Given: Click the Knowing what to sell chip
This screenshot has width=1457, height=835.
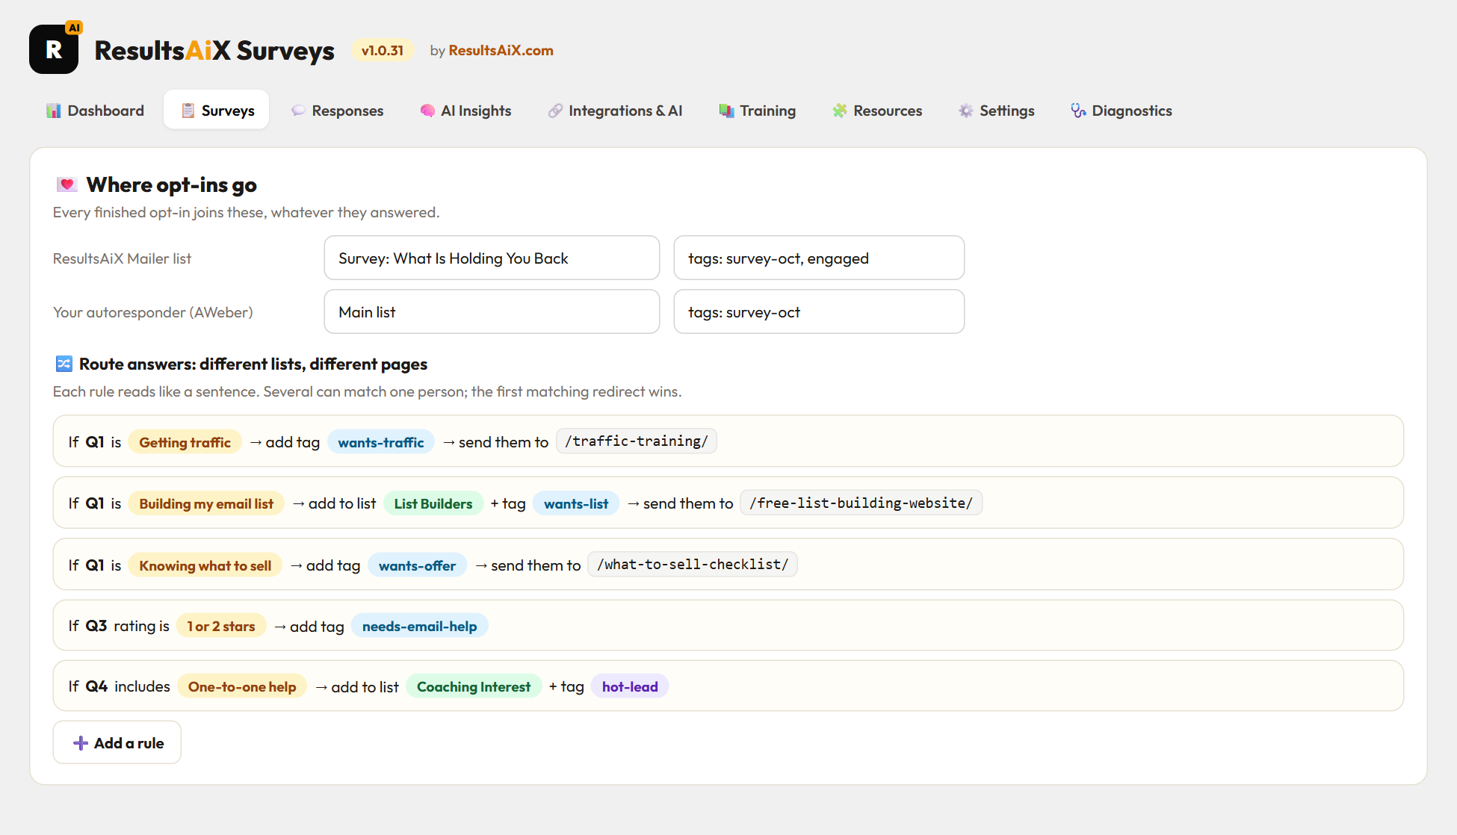Looking at the screenshot, I should pyautogui.click(x=205, y=565).
